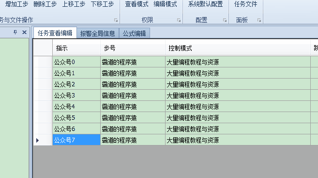318x178 pixels.
Task: Open dialog launcher of 配置 group
Action: pyautogui.click(x=225, y=20)
